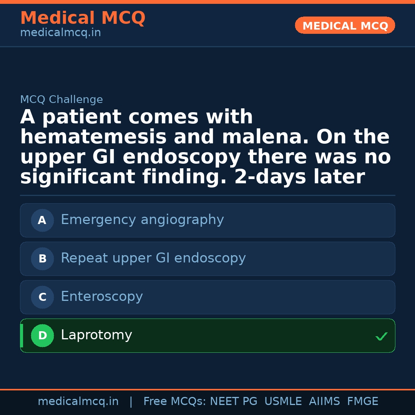Viewport: 415px width, 415px height.
Task: Click the B letter circle icon
Action: coord(42,259)
